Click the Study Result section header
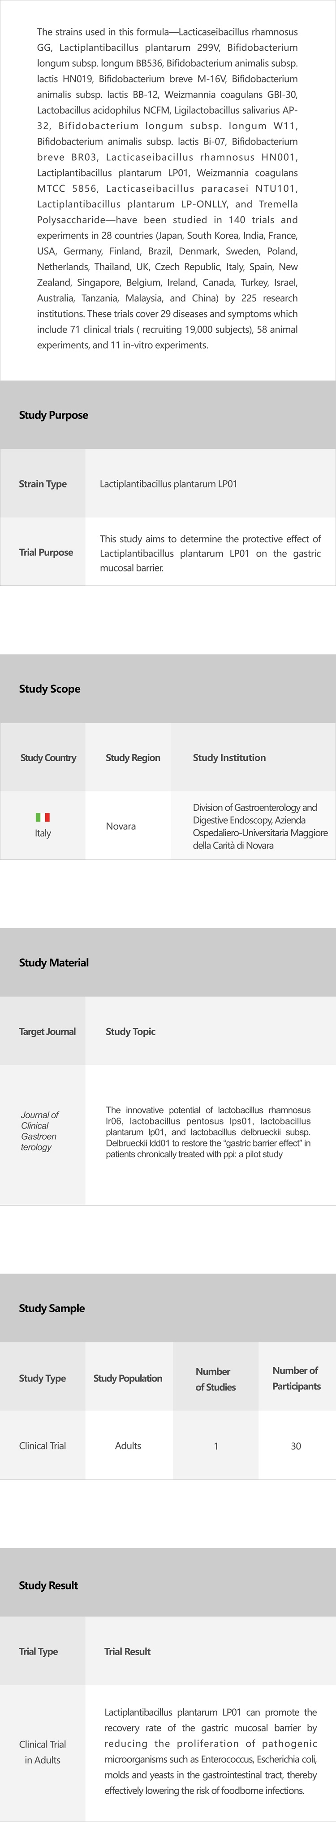The image size is (336, 1822). click(48, 1586)
